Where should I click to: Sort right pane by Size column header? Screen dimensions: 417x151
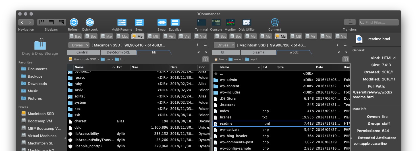point(295,67)
